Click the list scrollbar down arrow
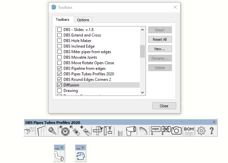Screen dimensions: 228x163 coord(143,92)
